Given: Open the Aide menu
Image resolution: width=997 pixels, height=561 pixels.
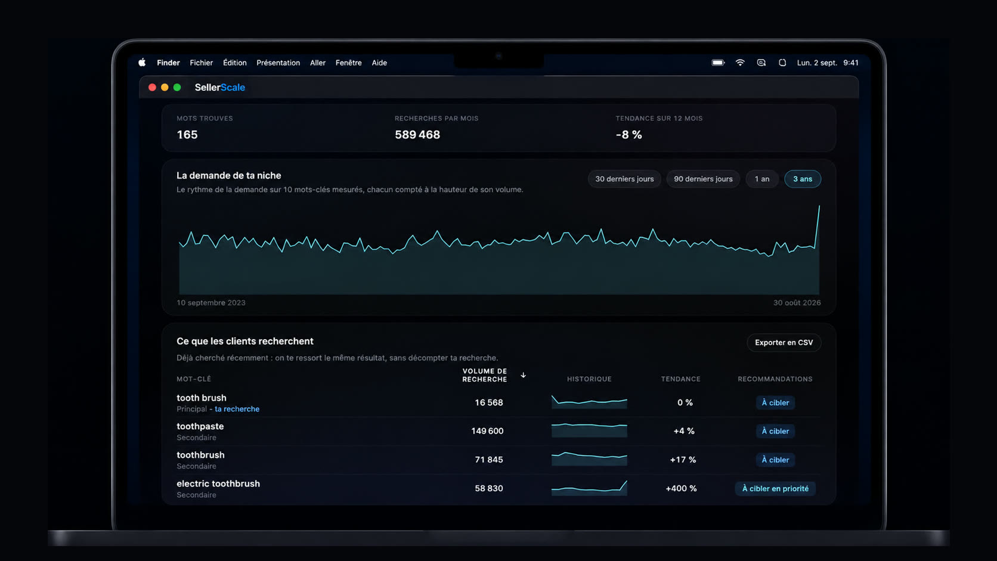Looking at the screenshot, I should point(379,63).
